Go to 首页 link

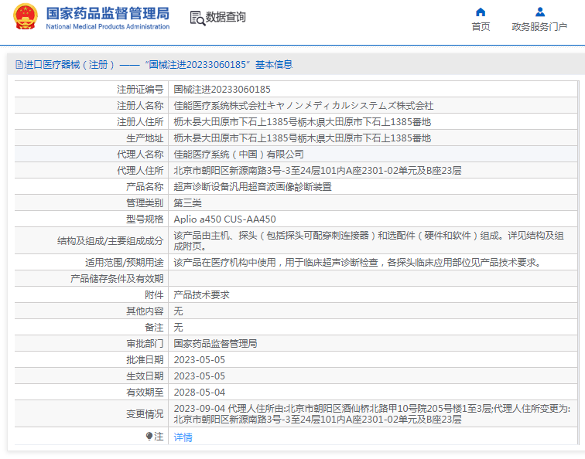tap(481, 27)
